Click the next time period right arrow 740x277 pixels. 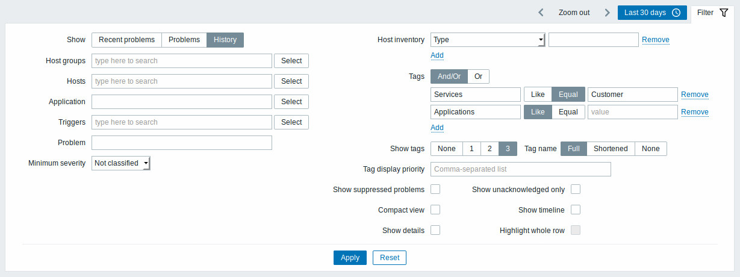click(x=608, y=13)
